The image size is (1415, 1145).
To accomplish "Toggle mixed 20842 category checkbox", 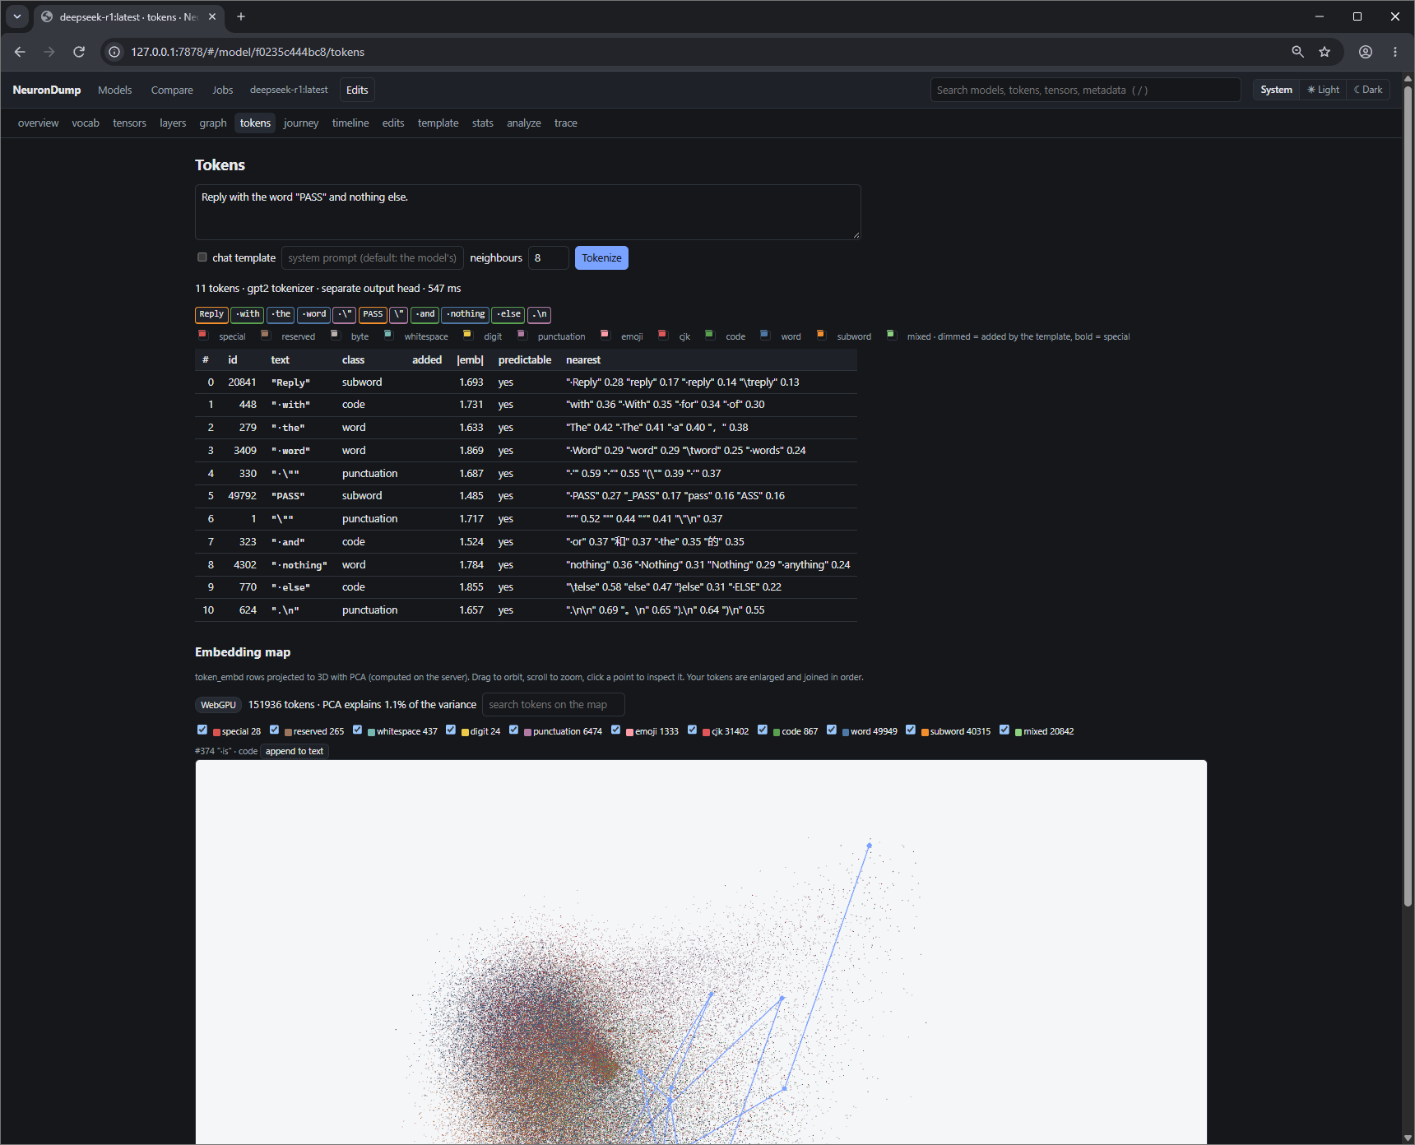I will (1004, 730).
